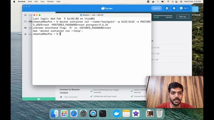Click the Clean up button in Docker
Viewport: 214px width, 120px height.
[x=183, y=16]
